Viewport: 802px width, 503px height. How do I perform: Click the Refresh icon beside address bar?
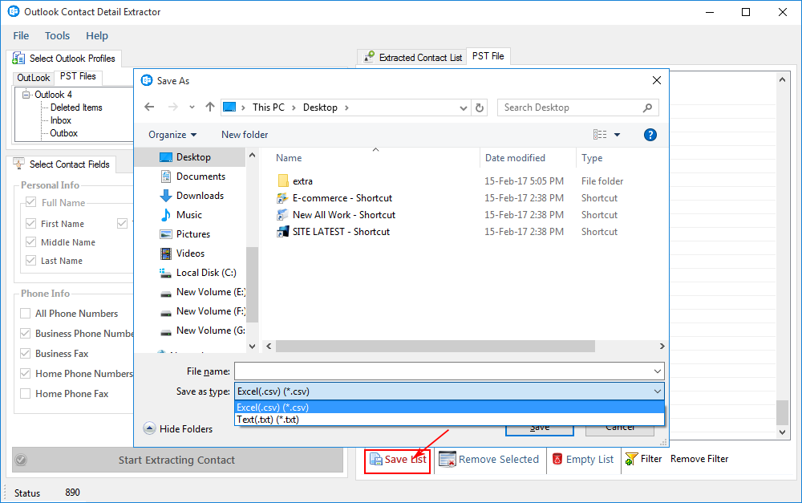pyautogui.click(x=480, y=107)
